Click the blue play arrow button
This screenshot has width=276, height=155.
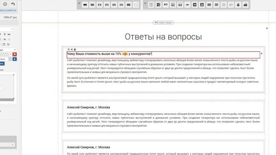(x=15, y=59)
